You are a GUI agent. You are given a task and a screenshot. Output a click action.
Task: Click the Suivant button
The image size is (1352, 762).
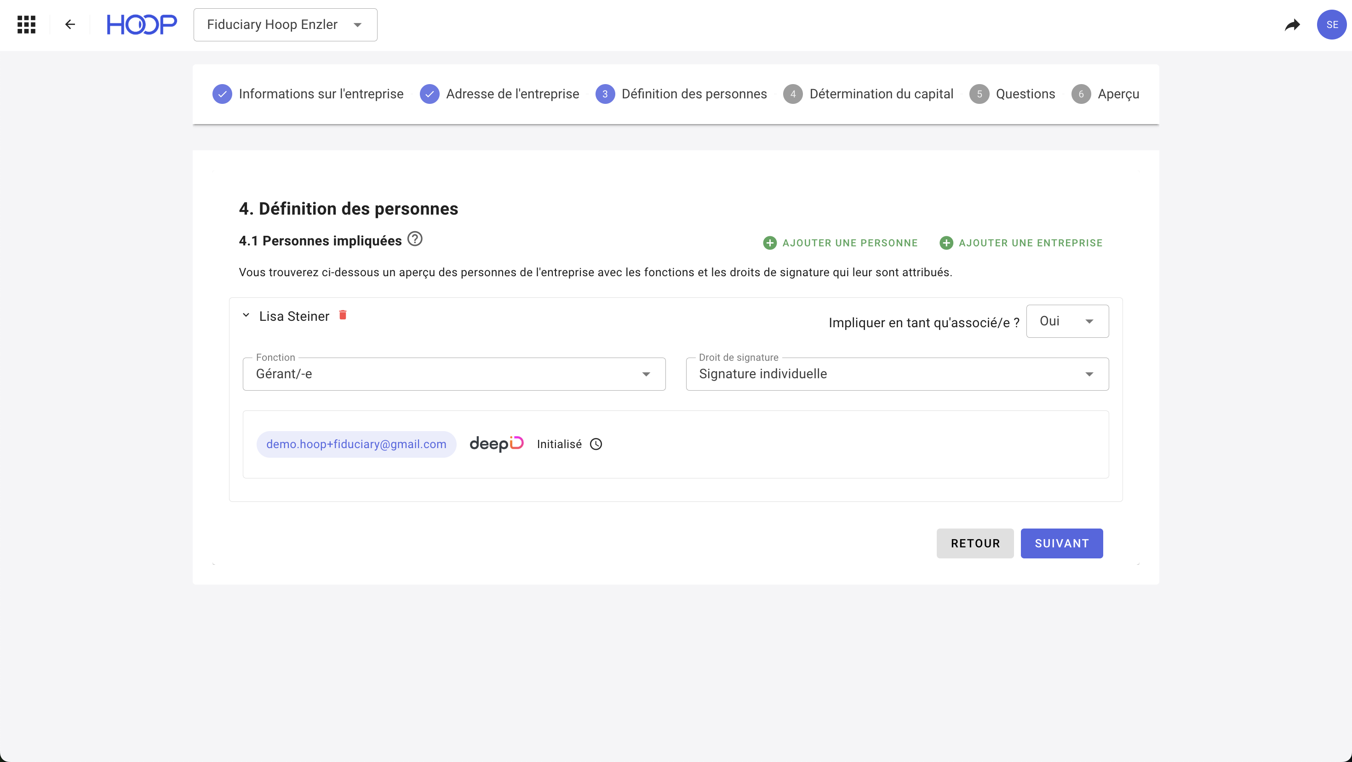[x=1061, y=543]
